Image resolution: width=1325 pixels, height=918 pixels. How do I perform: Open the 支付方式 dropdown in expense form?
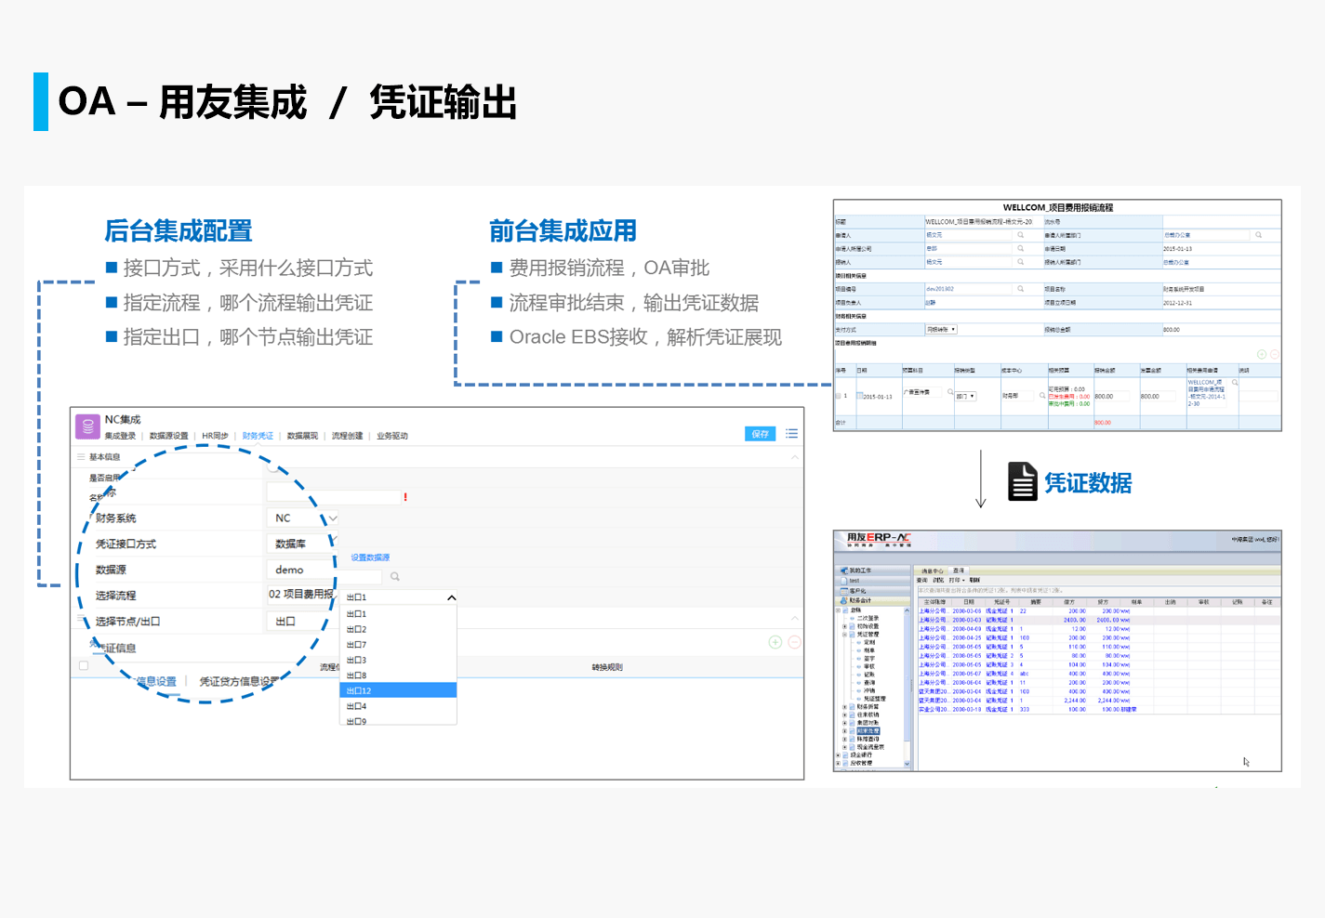941,330
